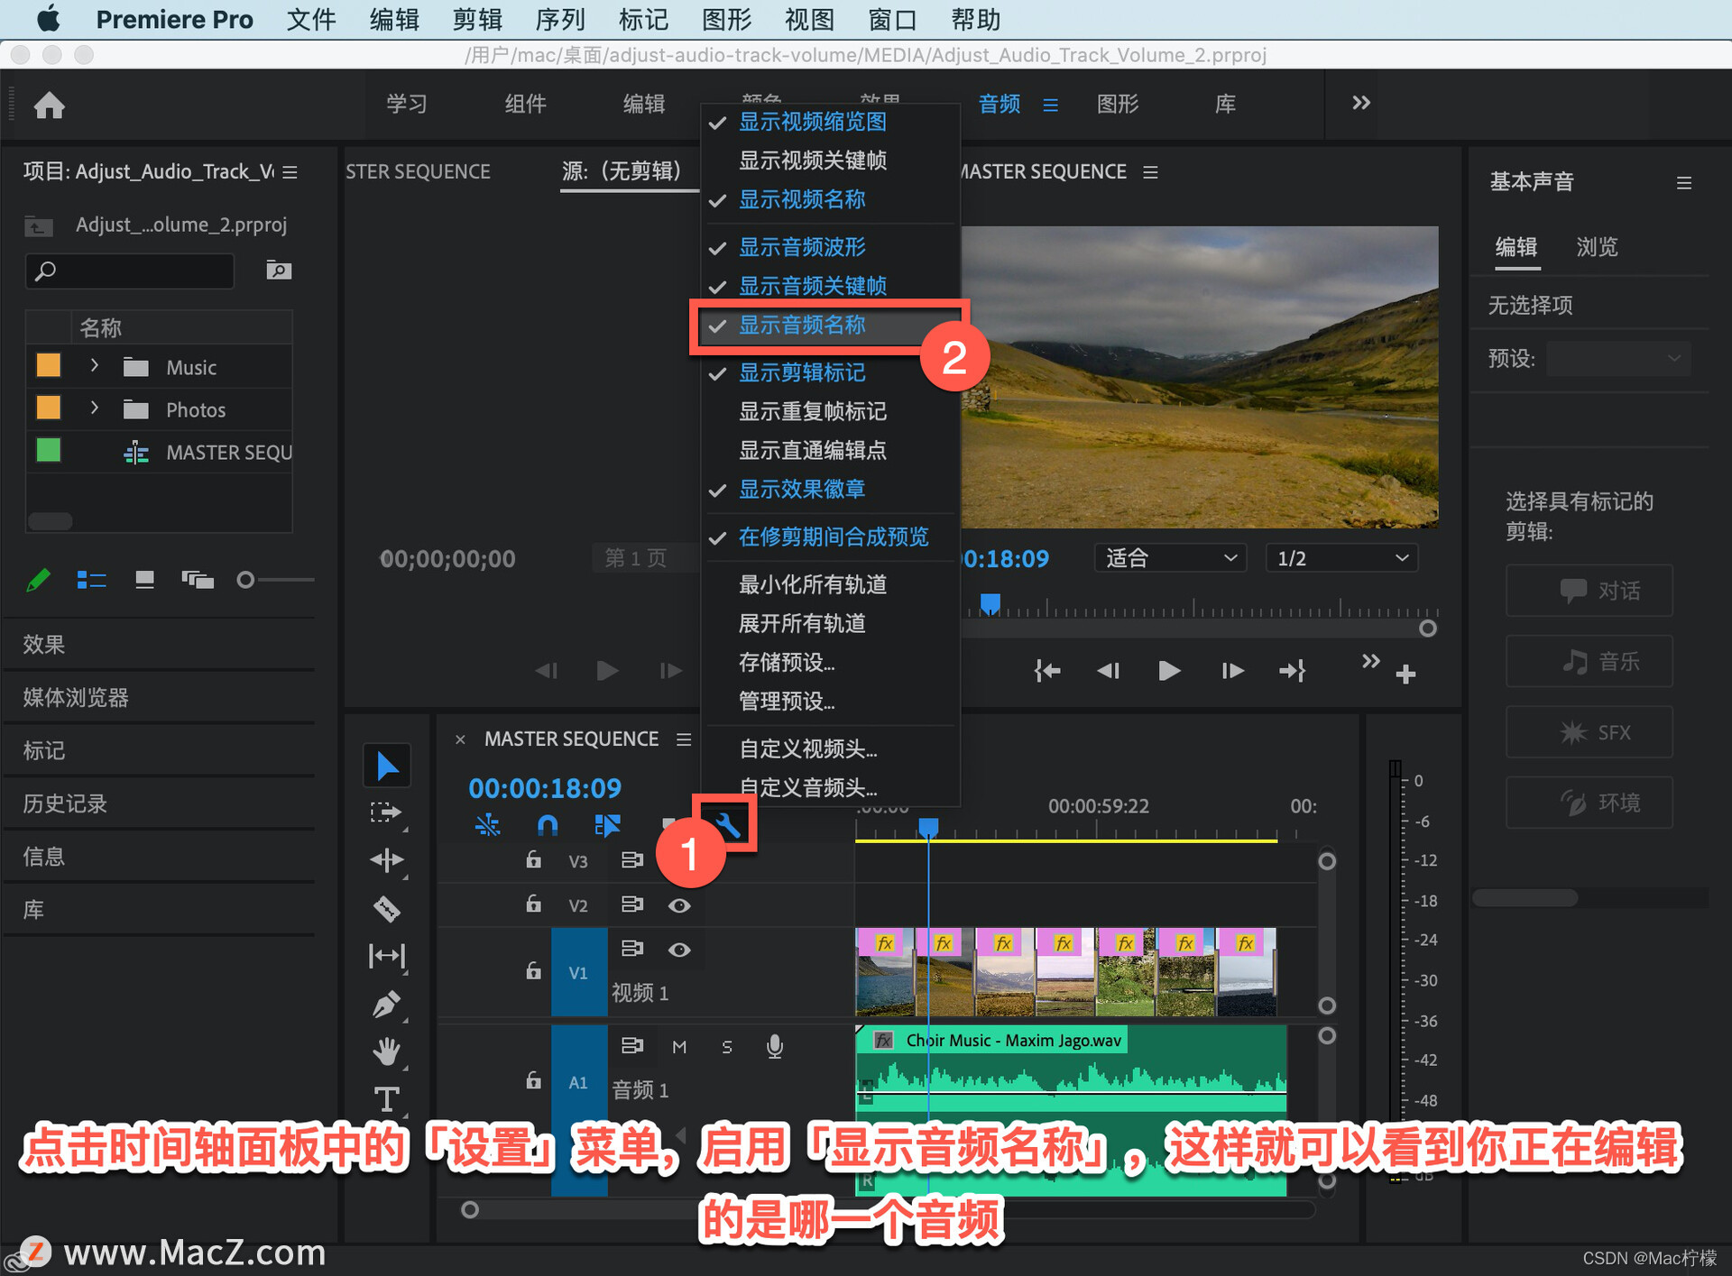
Task: Select the Pen tool in tools panel
Action: point(387,1004)
